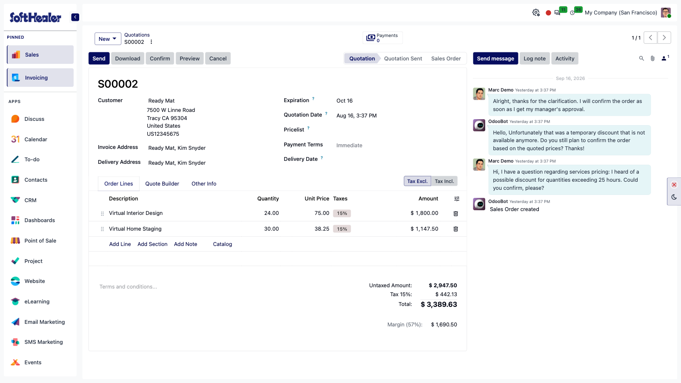Open the S00002 actions kebab menu
Viewport: 681px width, 383px height.
click(151, 42)
